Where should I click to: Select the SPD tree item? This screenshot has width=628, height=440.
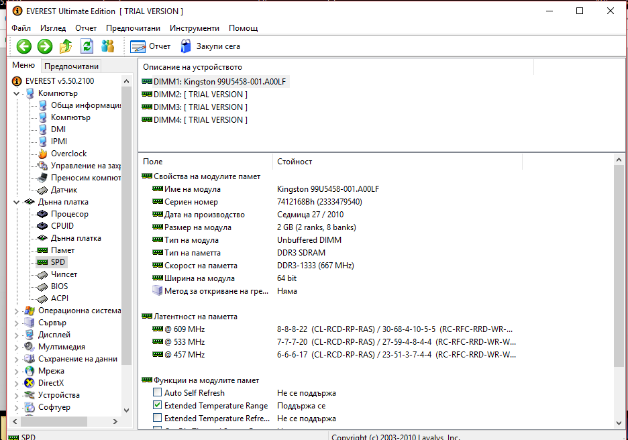point(58,262)
